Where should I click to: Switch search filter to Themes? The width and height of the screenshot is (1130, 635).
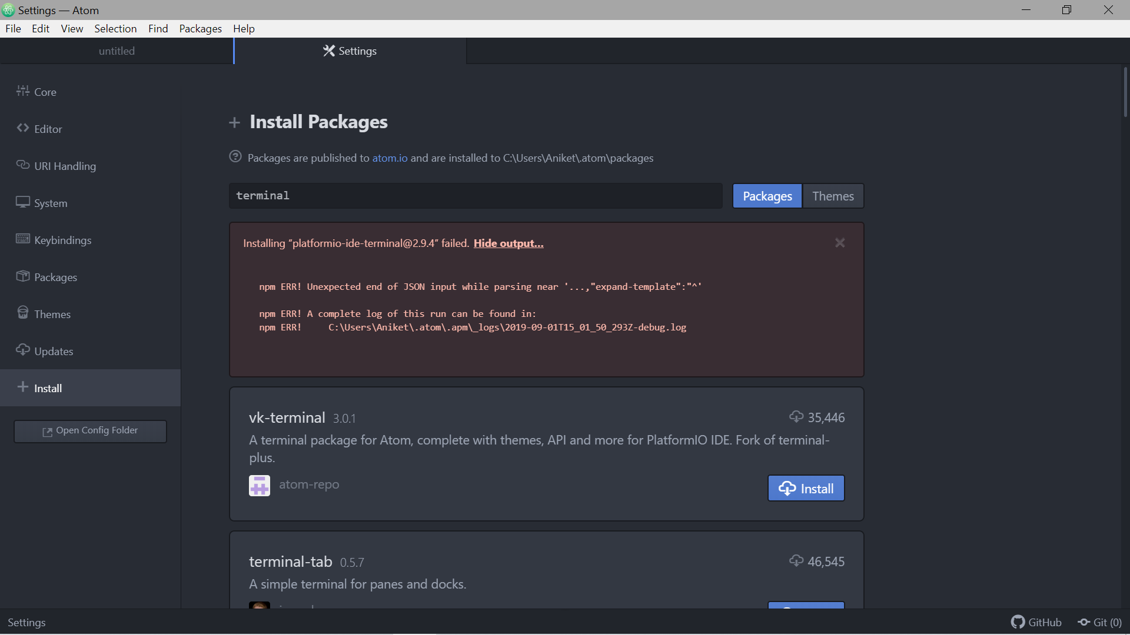[832, 196]
